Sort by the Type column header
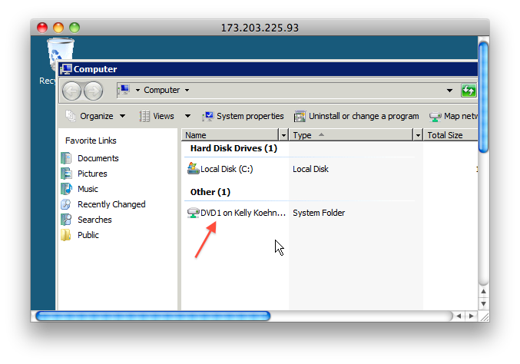The width and height of the screenshot is (520, 364). click(x=351, y=135)
